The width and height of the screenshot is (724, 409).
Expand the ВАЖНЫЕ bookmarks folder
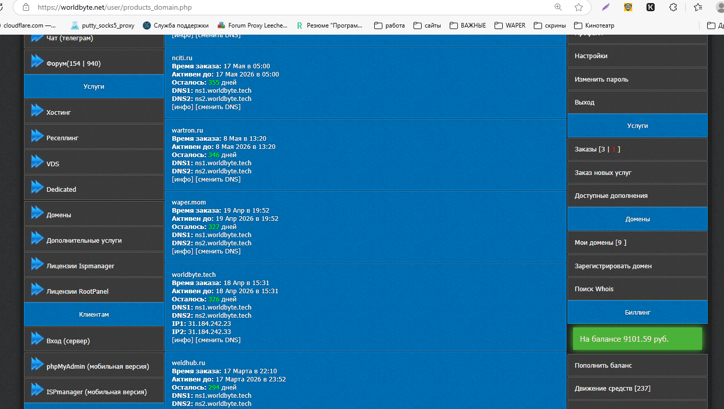point(468,25)
